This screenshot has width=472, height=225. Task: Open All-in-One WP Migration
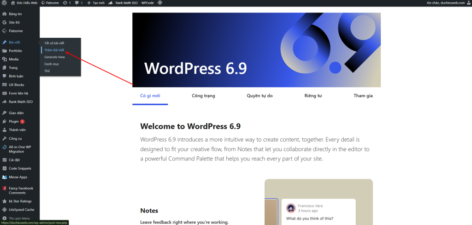19,149
